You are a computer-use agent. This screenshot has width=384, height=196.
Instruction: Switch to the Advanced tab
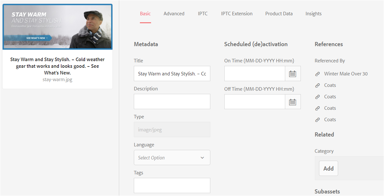tap(174, 14)
